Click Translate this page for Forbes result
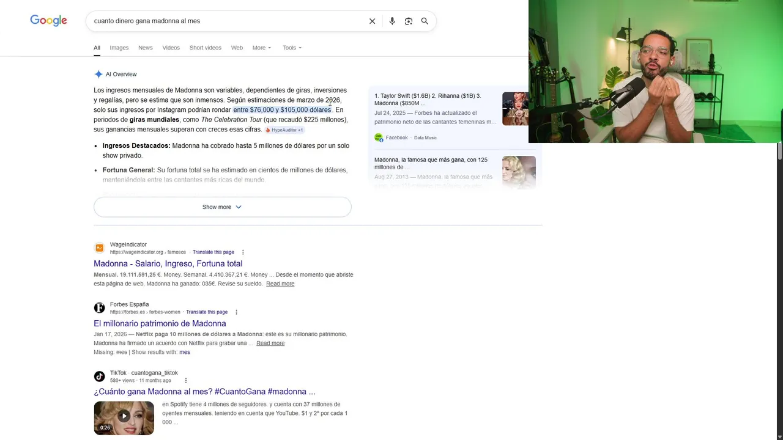This screenshot has height=440, width=783. pyautogui.click(x=207, y=312)
